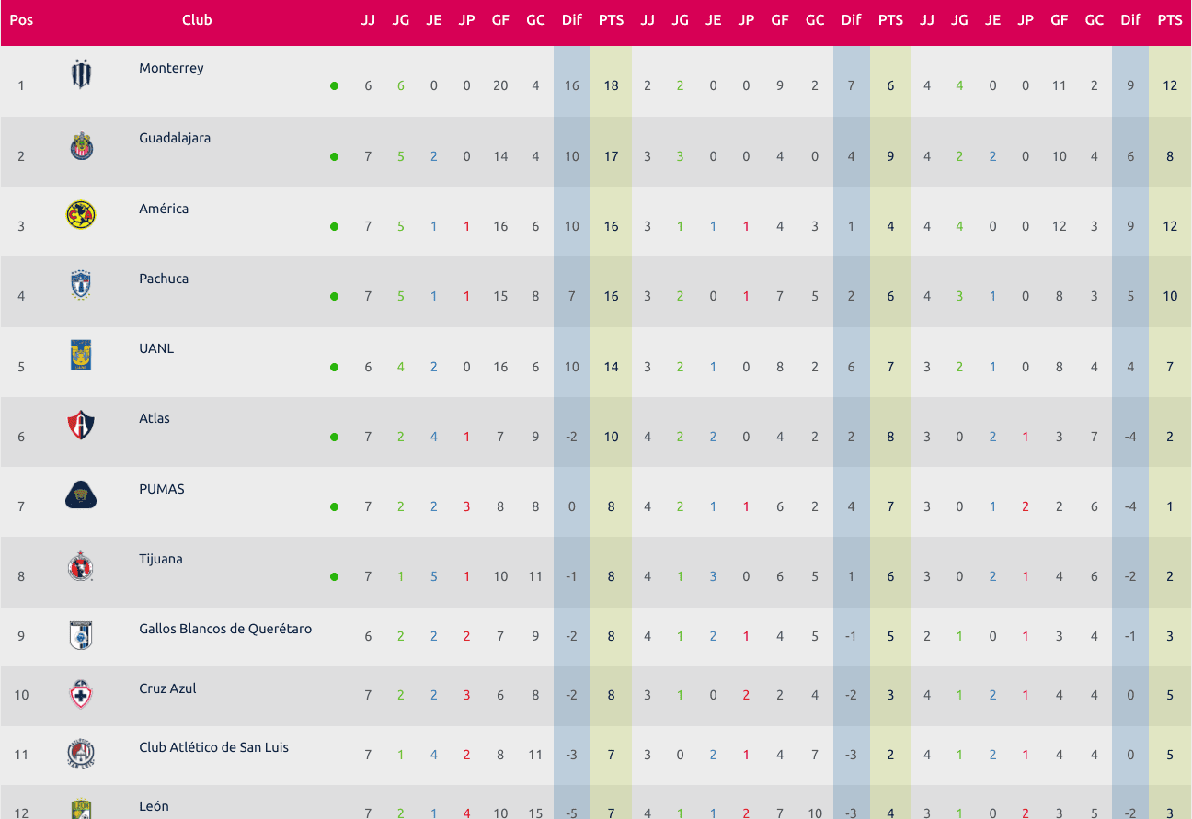Click León's goals against value 15
Image resolution: width=1192 pixels, height=819 pixels.
(x=535, y=813)
